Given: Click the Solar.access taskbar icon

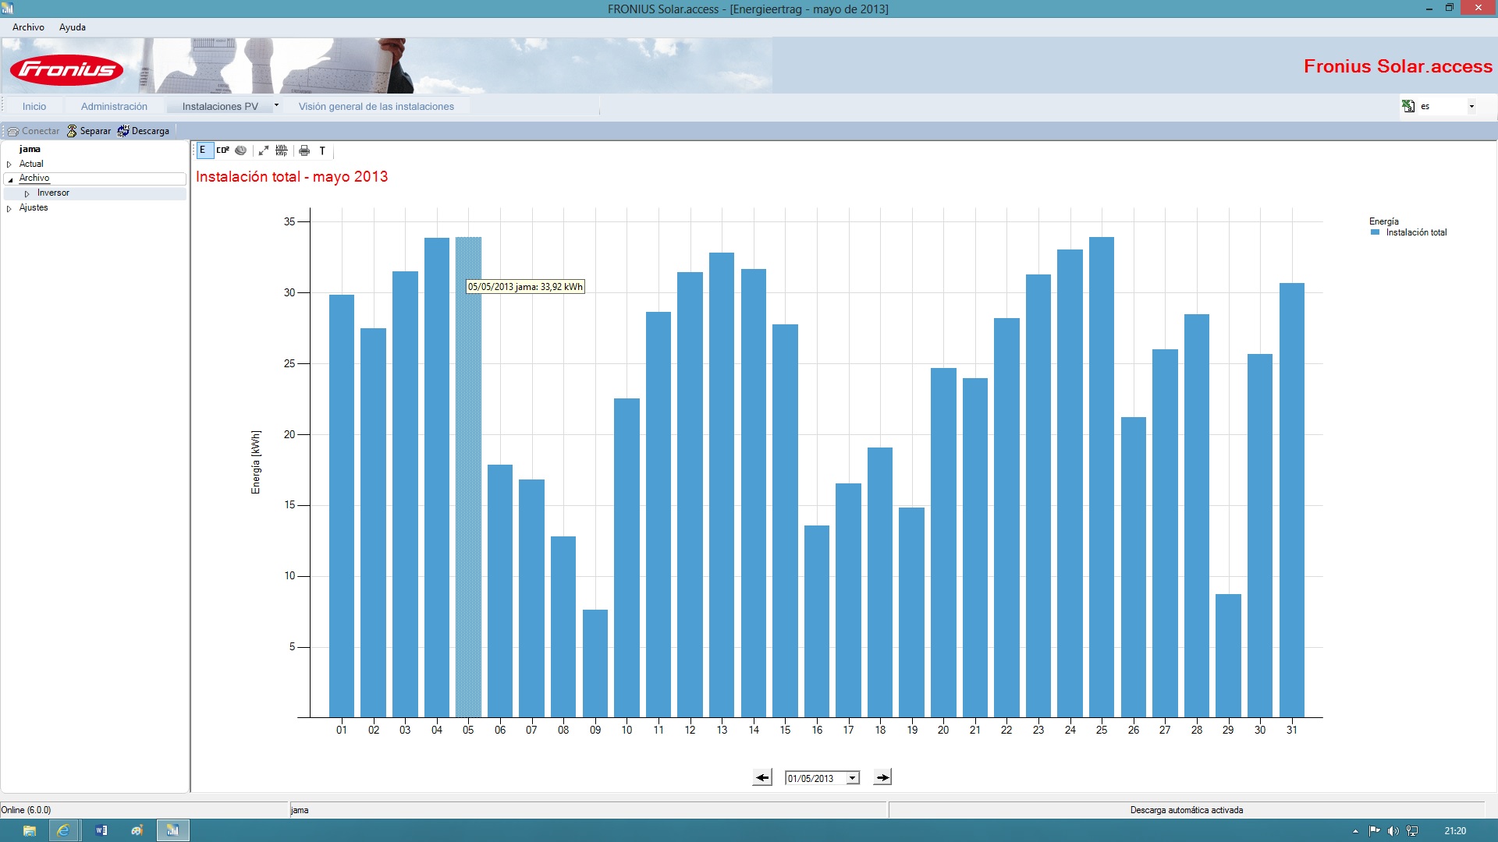Looking at the screenshot, I should point(173,830).
